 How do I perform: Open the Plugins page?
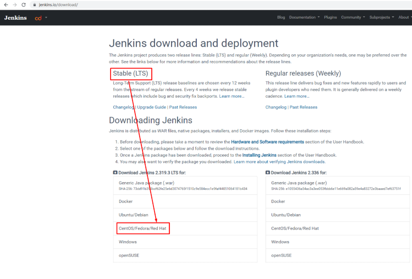[330, 17]
